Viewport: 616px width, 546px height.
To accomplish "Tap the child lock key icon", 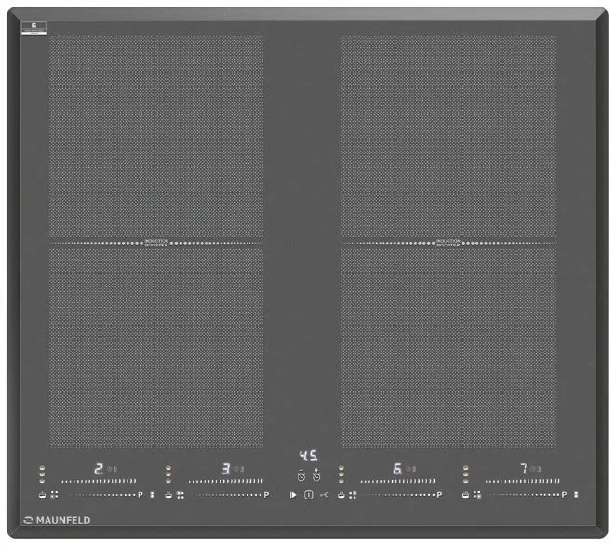I will [324, 495].
